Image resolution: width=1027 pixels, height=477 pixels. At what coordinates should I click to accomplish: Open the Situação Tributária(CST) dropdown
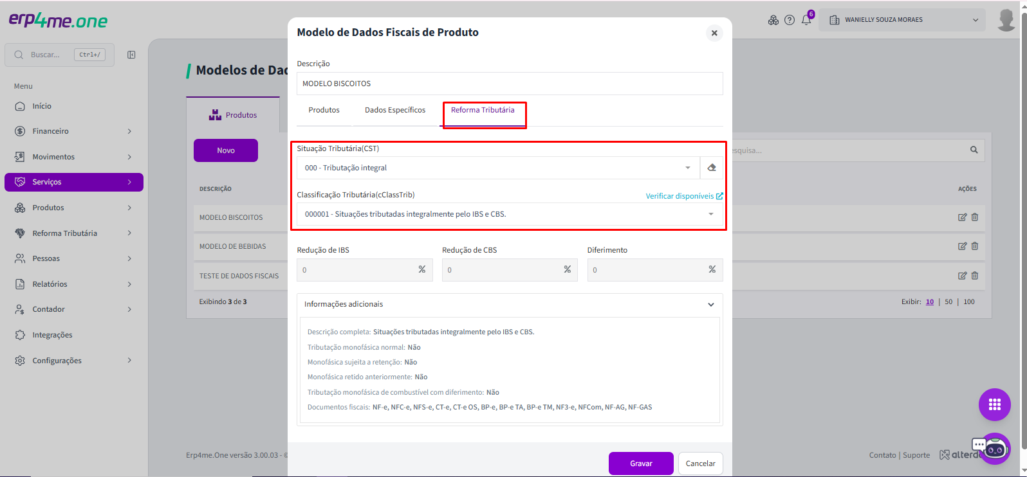[x=498, y=168]
